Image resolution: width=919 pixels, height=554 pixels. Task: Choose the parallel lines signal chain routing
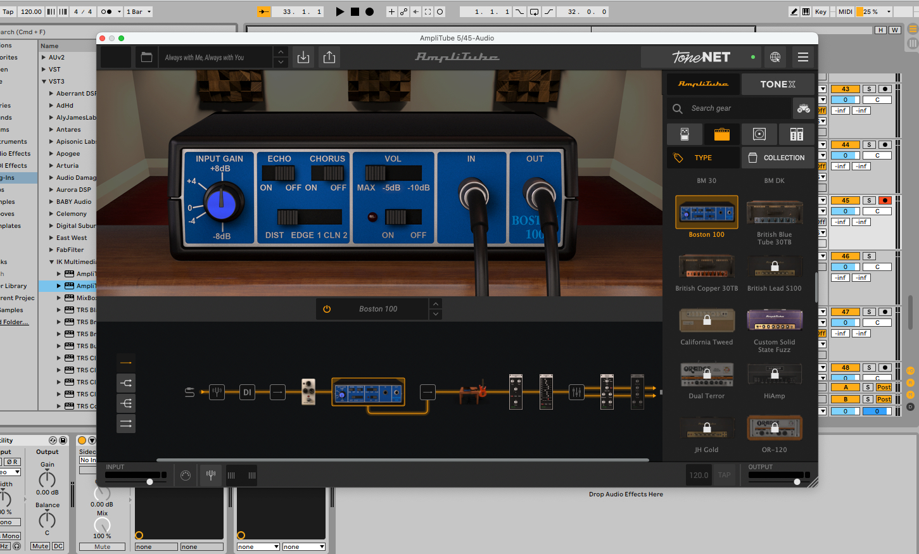tap(126, 424)
